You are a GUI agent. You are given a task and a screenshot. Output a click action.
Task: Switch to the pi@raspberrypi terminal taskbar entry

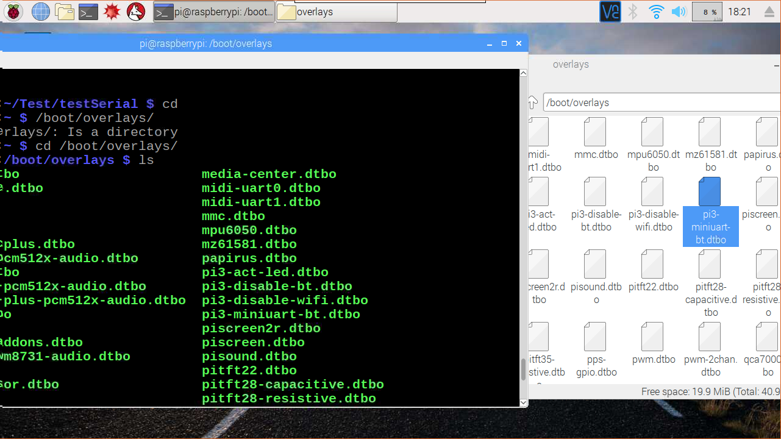click(213, 12)
